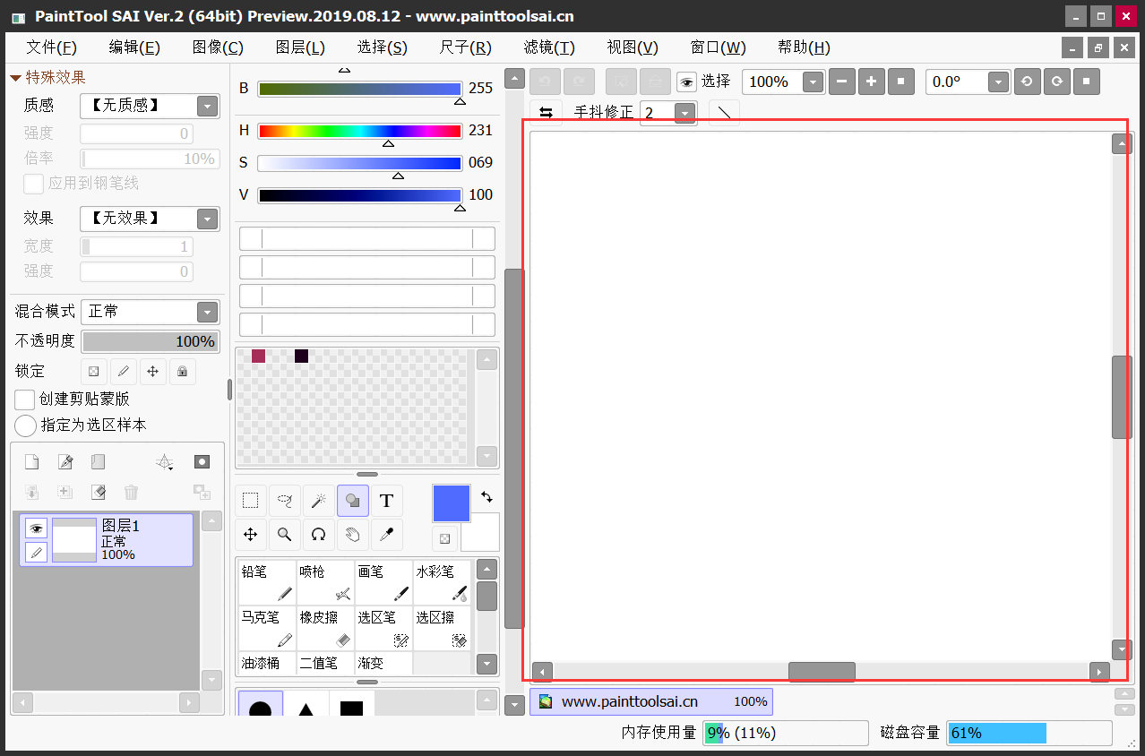Open the 图像(C) menu
The width and height of the screenshot is (1145, 756).
(218, 47)
